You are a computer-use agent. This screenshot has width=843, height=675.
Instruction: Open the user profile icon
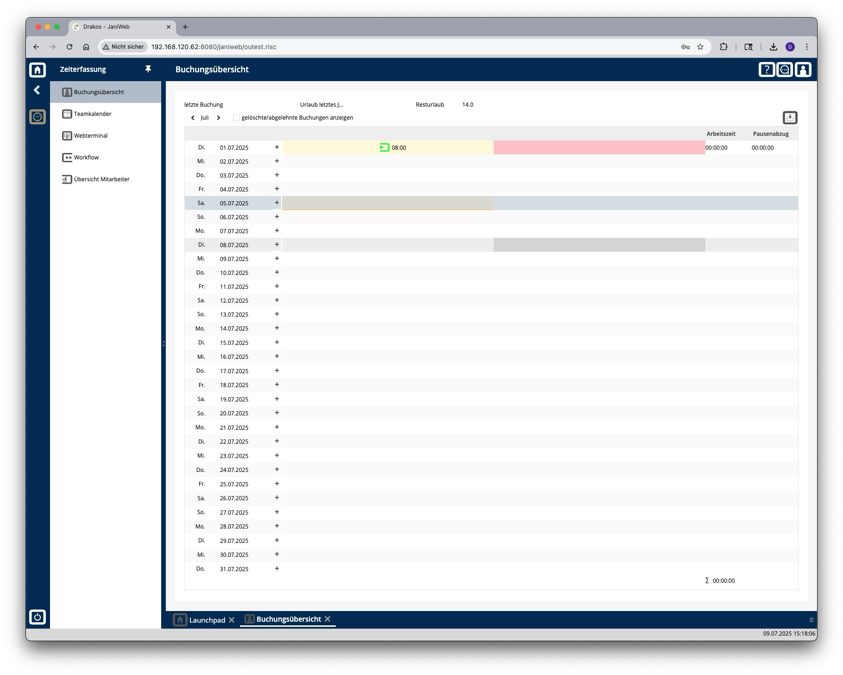point(803,70)
